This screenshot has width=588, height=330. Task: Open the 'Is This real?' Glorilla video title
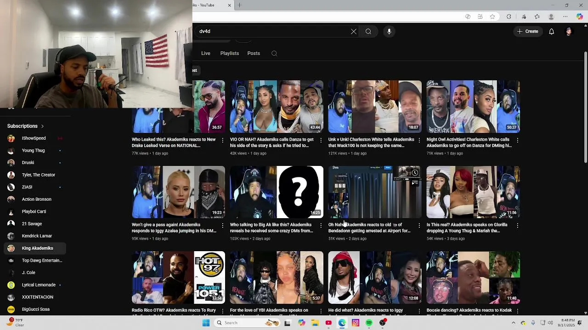[467, 228]
